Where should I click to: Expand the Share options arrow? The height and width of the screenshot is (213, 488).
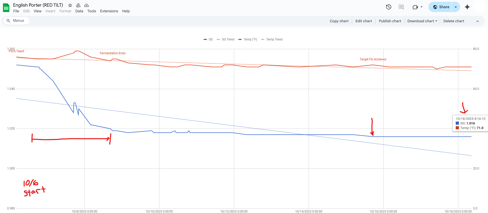click(456, 7)
